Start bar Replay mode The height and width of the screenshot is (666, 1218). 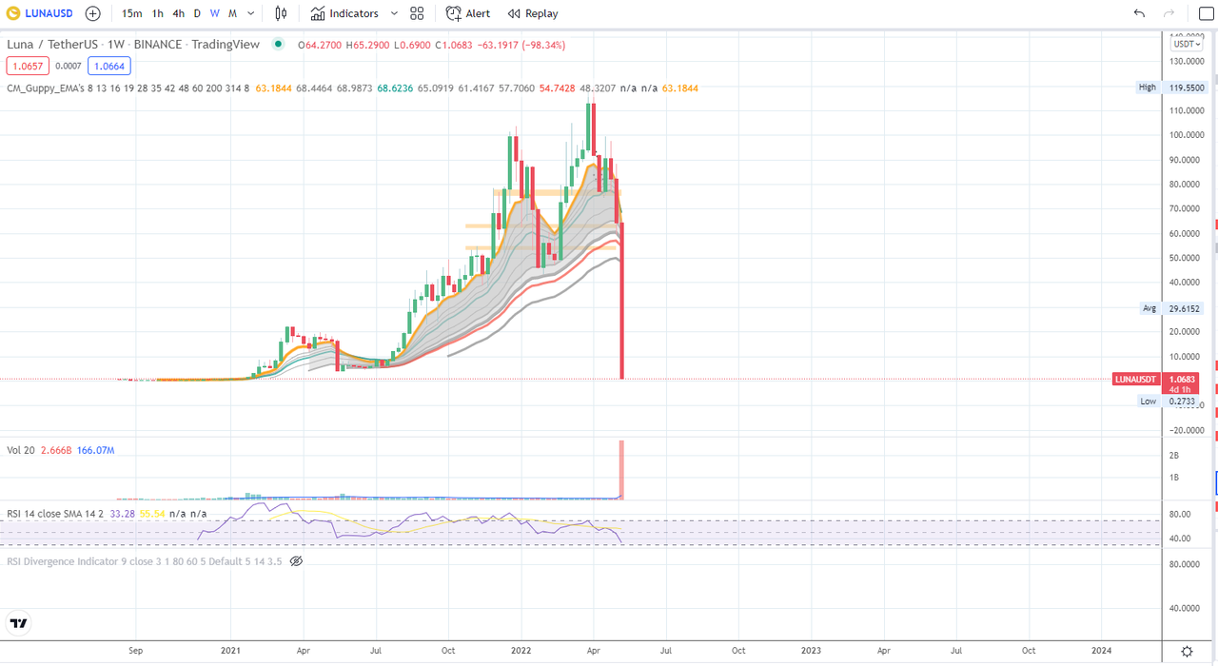[533, 13]
